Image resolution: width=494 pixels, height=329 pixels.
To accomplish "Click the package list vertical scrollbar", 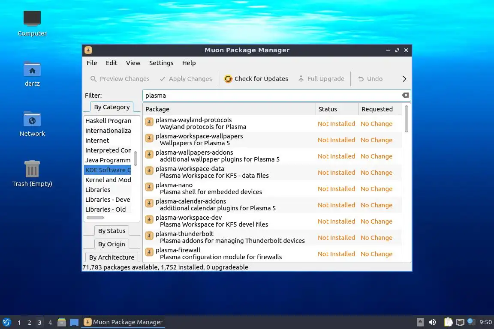I will tap(407, 119).
